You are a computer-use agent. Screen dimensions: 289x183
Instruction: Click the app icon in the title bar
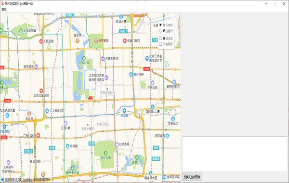point(2,3)
